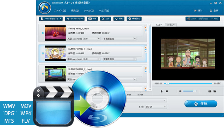Open audio track dropdown for Finding Nemo
The width and height of the screenshot is (224, 128).
[99, 39]
